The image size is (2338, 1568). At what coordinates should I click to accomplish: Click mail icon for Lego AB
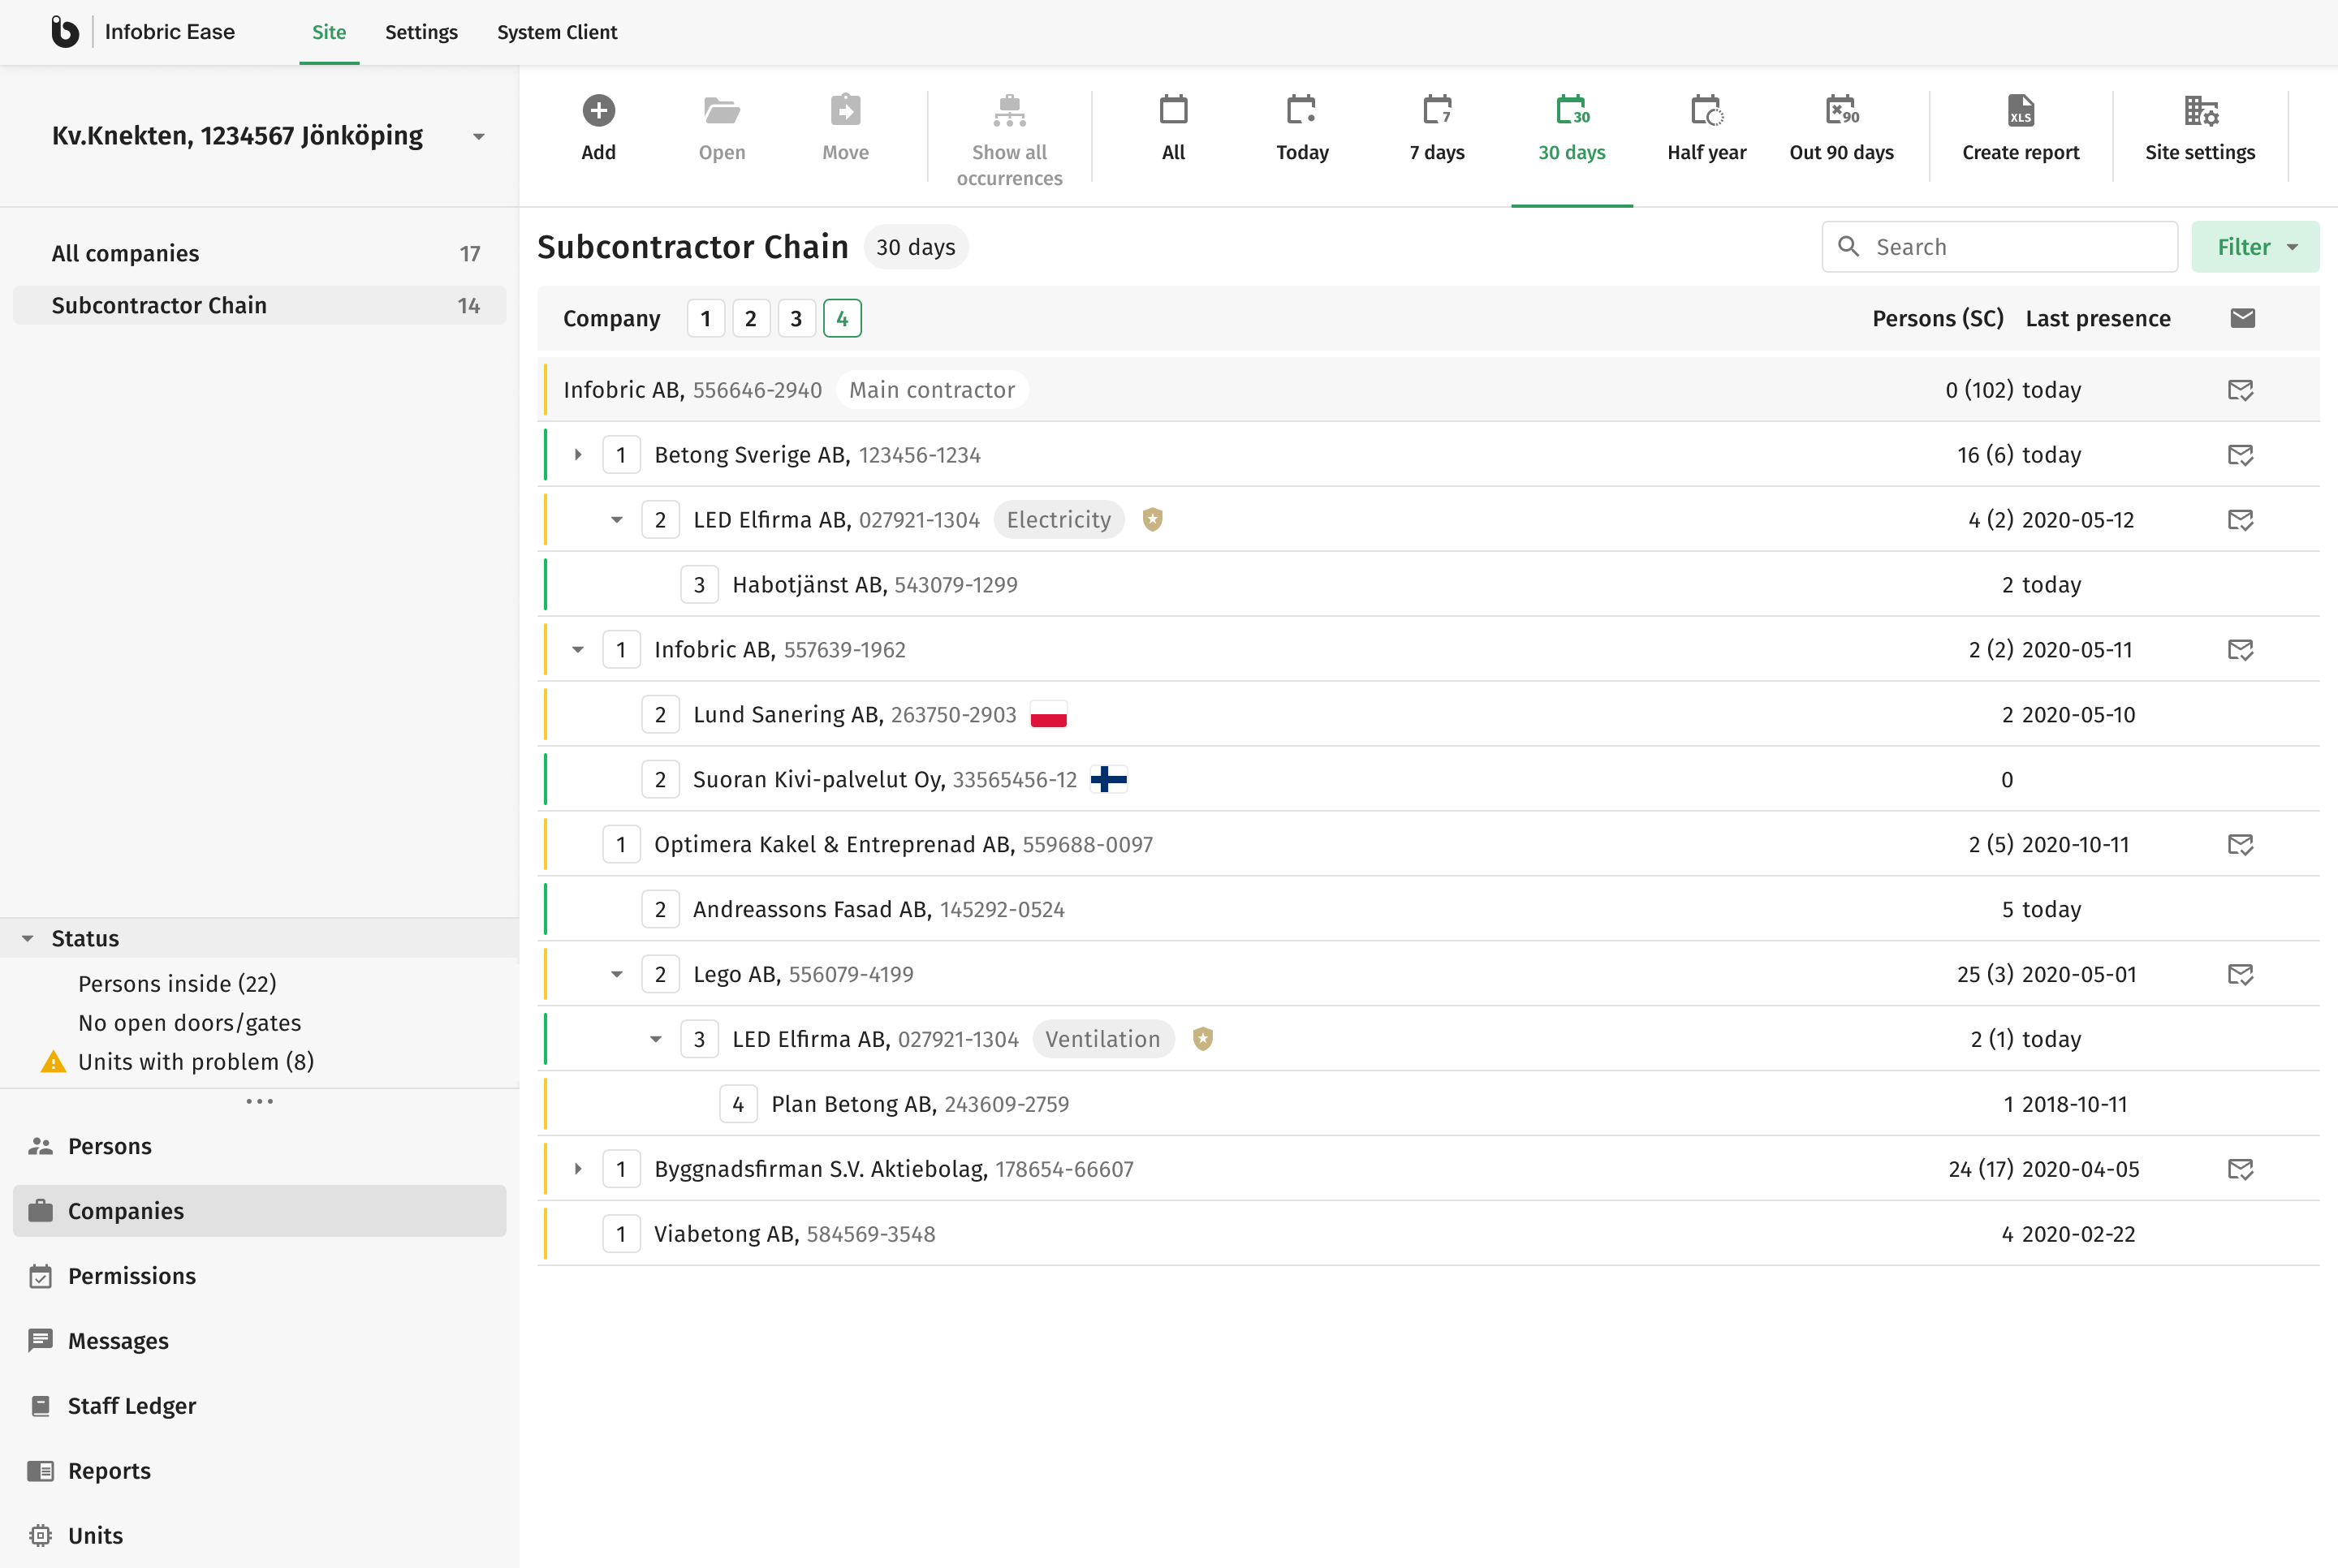(x=2240, y=975)
